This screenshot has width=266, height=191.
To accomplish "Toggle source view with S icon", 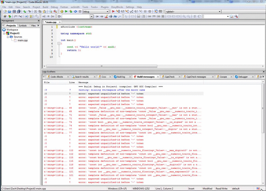I will (195, 16).
